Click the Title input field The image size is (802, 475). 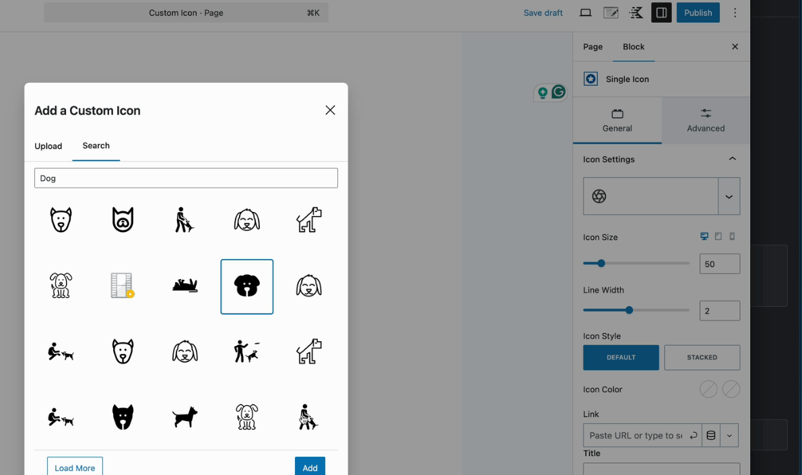coord(661,469)
